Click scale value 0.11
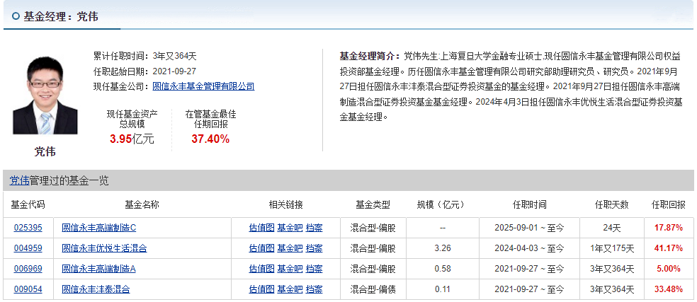Viewport: 697px width, 302px height. 443,289
